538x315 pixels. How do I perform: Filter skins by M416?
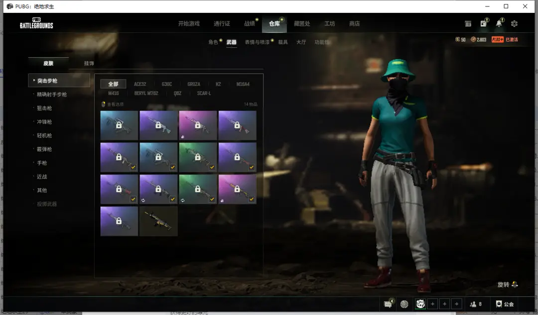pyautogui.click(x=114, y=93)
